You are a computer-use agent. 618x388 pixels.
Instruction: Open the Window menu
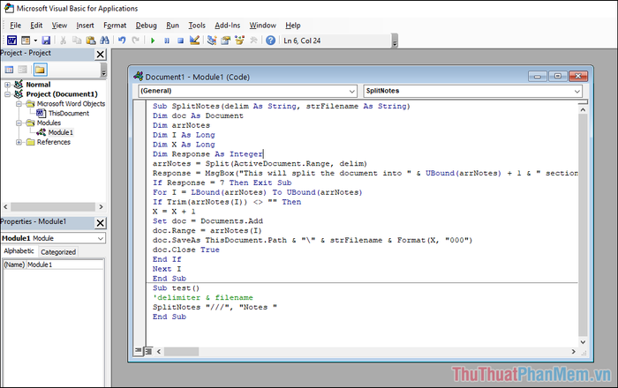tap(262, 26)
